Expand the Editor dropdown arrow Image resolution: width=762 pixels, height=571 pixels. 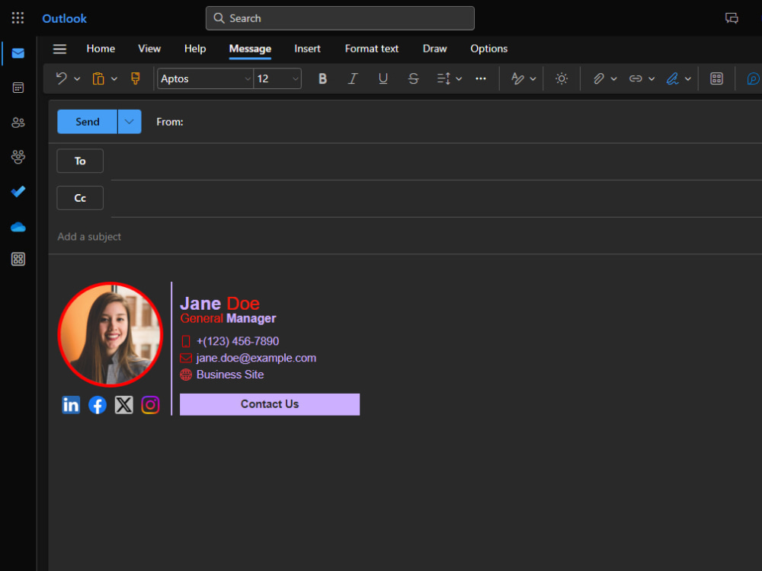533,78
